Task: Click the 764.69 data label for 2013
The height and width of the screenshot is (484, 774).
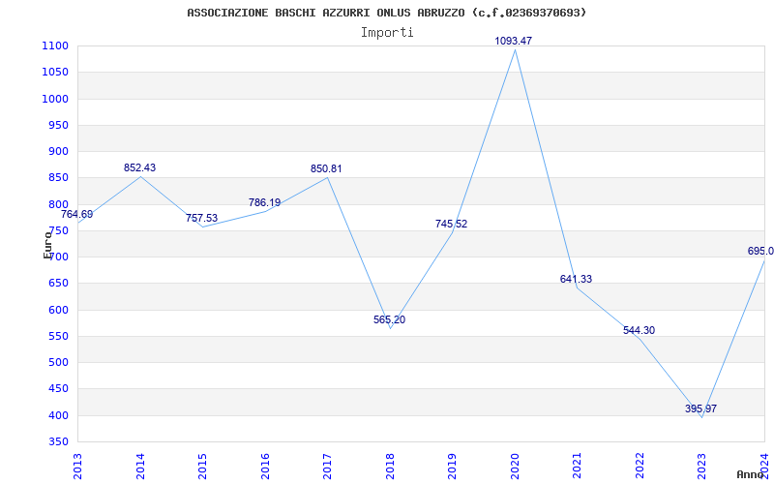Action: (76, 214)
